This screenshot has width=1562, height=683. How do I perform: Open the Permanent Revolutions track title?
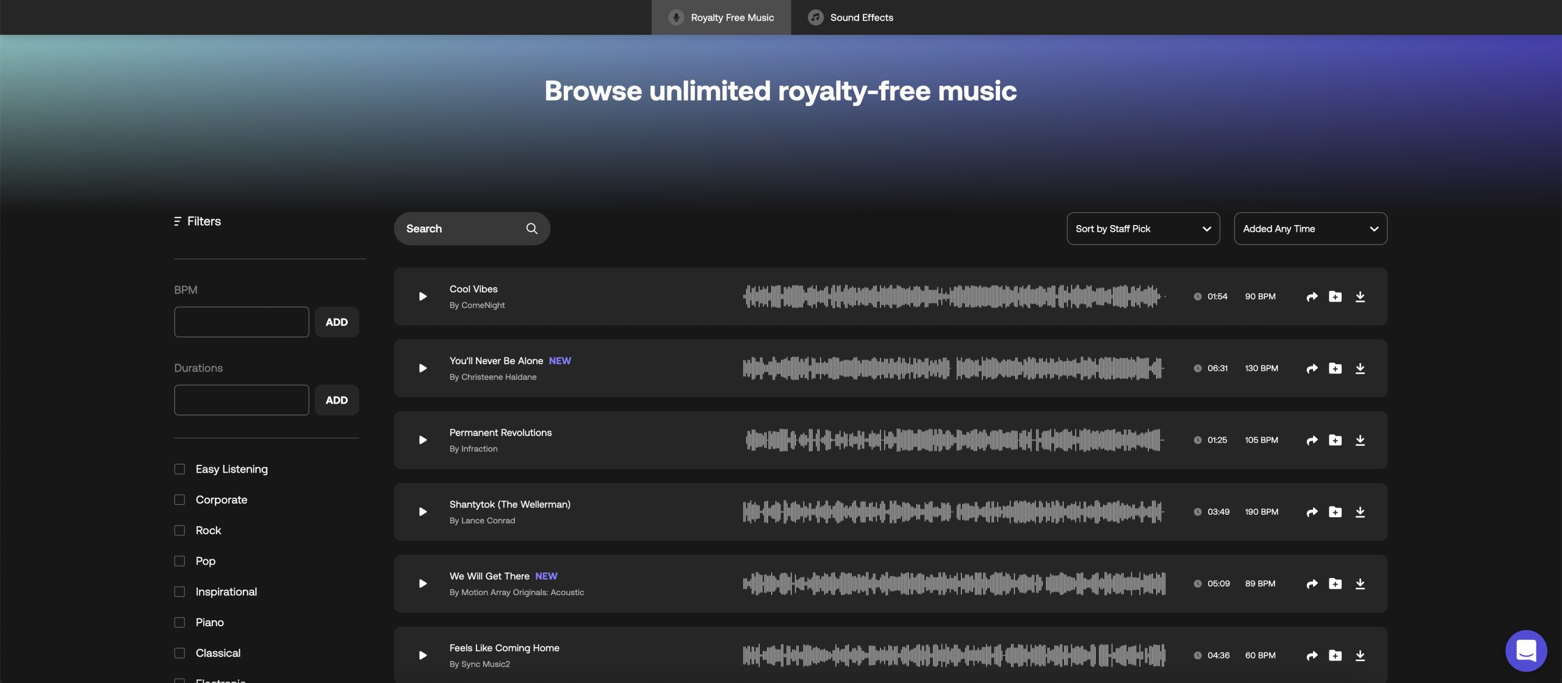[x=500, y=433]
